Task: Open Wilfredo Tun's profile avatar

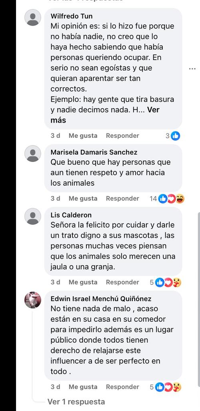Action: (33, 18)
